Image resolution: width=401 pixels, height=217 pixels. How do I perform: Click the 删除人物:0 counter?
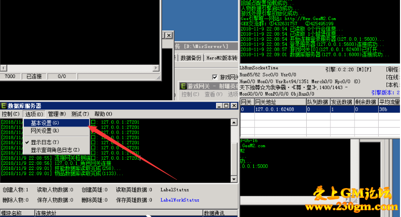click(16, 200)
